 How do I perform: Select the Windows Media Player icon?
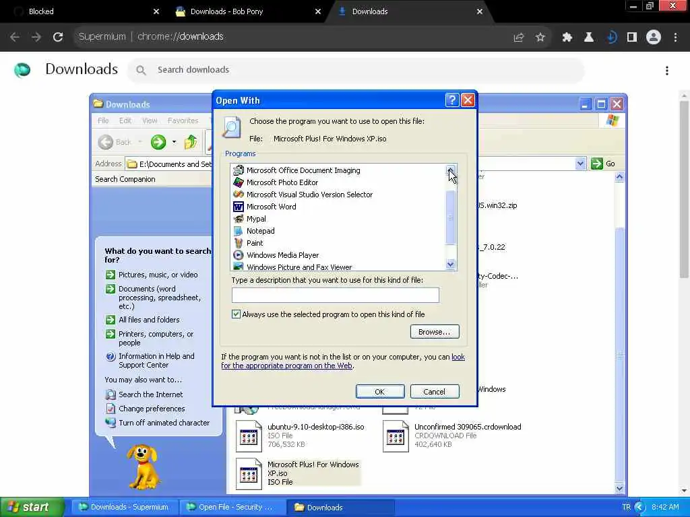[x=238, y=255]
